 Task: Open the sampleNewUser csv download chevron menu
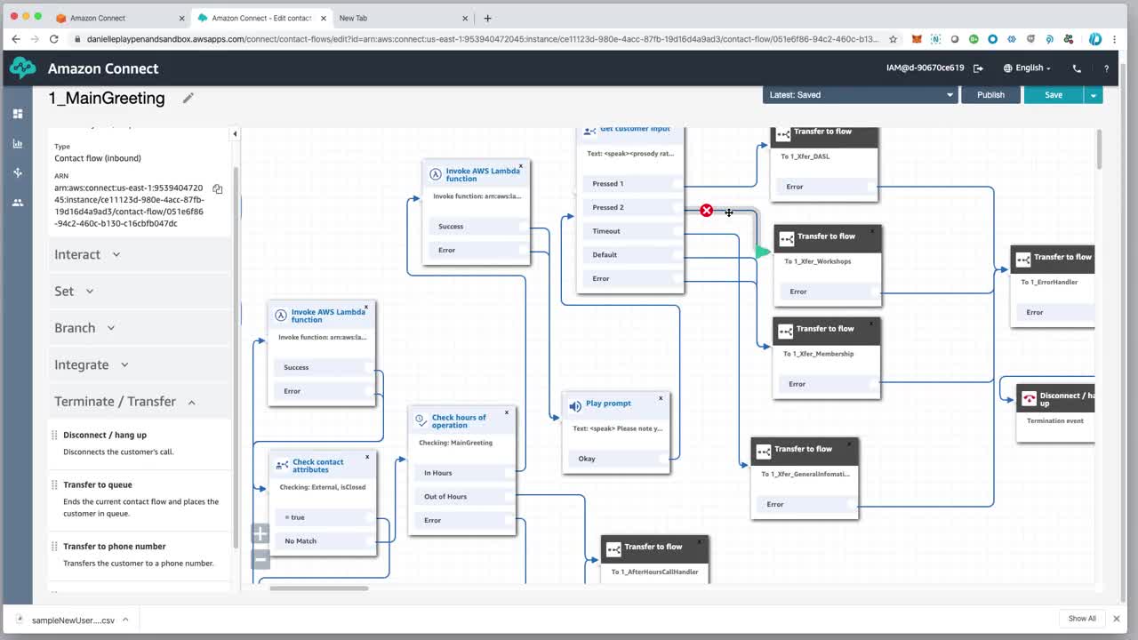(125, 620)
